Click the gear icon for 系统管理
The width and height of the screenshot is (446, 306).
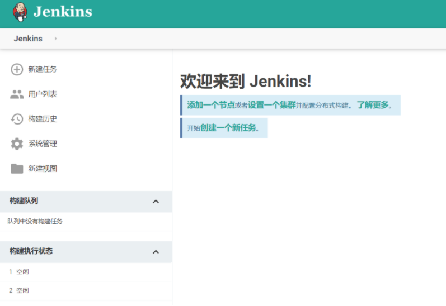click(x=17, y=144)
